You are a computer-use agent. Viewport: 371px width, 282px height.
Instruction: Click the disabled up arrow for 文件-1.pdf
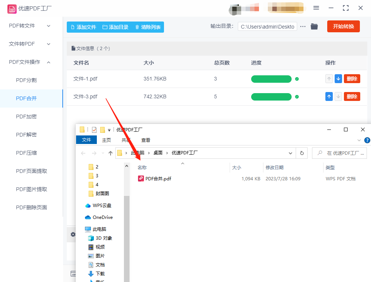pyautogui.click(x=329, y=79)
